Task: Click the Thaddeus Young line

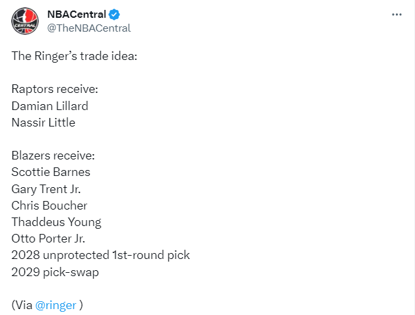Action: point(56,222)
